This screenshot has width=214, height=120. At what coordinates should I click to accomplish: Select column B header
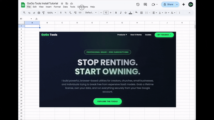47,23
